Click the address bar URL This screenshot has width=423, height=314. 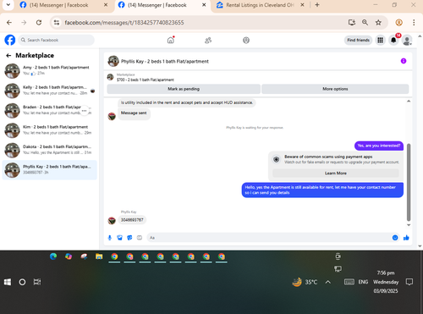[124, 23]
